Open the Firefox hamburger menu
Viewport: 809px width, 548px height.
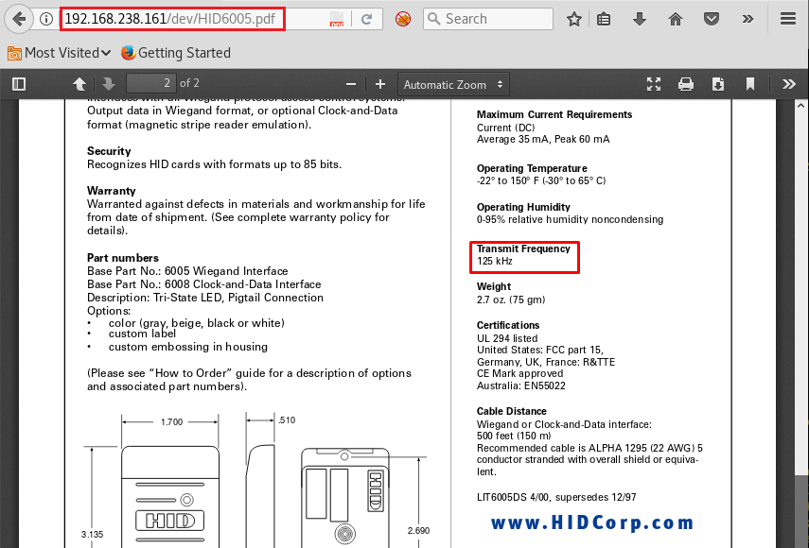(x=788, y=19)
